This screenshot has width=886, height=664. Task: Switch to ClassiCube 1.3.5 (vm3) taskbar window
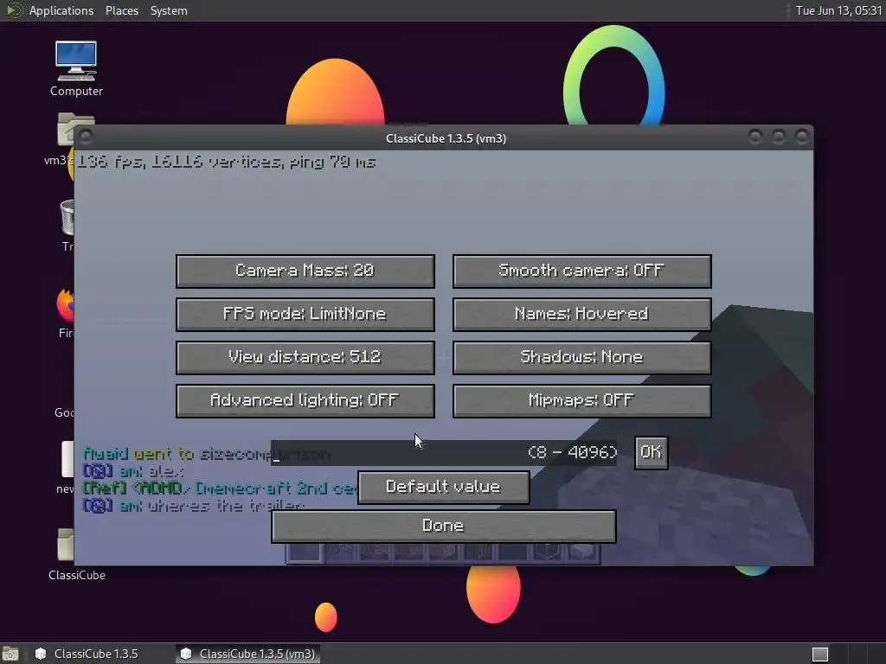coord(248,654)
